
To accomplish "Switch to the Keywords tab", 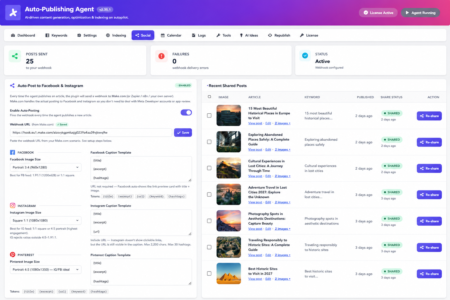I will pos(56,35).
